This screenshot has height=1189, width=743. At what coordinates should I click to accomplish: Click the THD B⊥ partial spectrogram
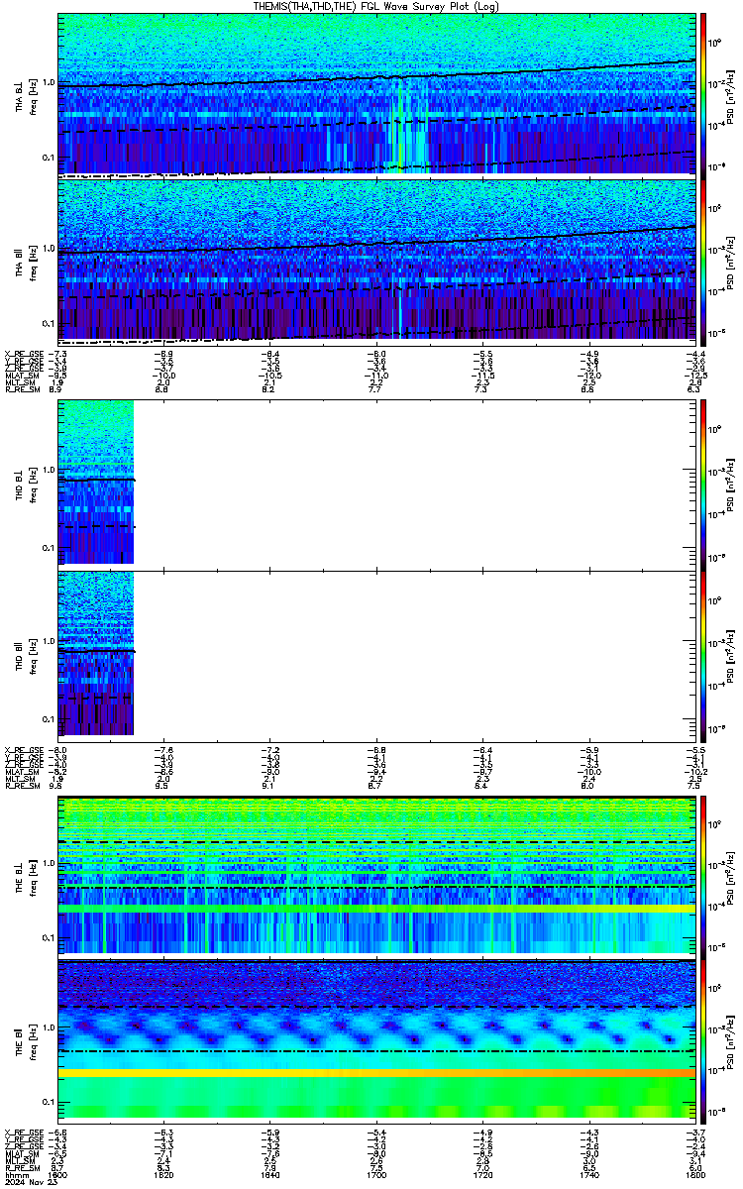(x=96, y=482)
